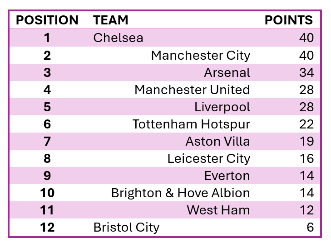331x247 pixels.
Task: Click the TEAM column header
Action: (111, 20)
